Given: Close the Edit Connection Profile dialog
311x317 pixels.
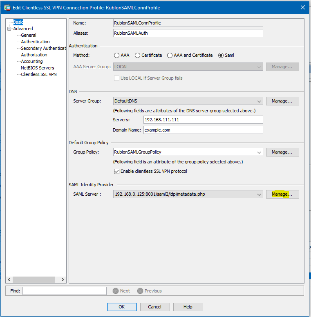Looking at the screenshot, I should [302, 7].
